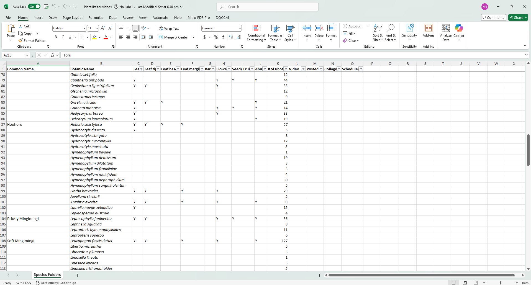This screenshot has height=285, width=531.
Task: Switch to Page Break Preview in status bar
Action: [x=476, y=283]
